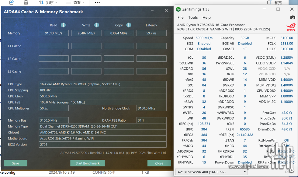Click the Memory Latency value 59.7 ns
Image resolution: width=298 pixels, height=177 pixels.
tap(151, 33)
